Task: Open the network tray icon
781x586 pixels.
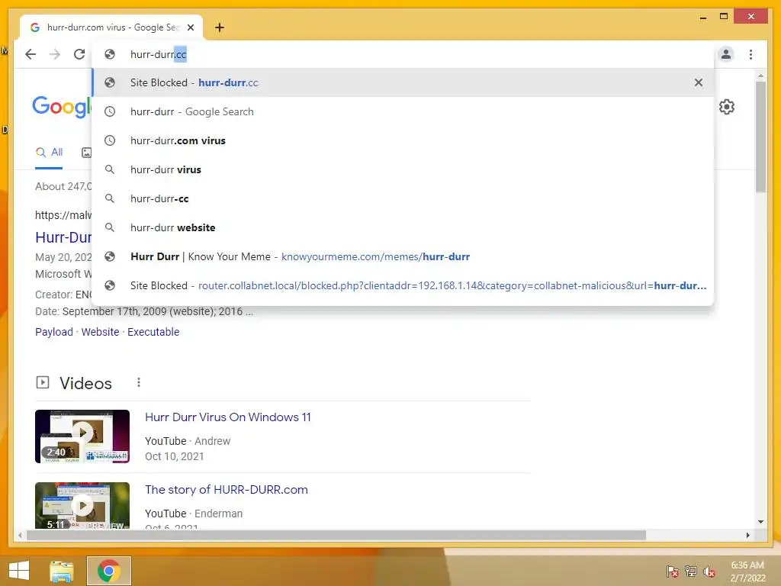Action: (x=691, y=571)
